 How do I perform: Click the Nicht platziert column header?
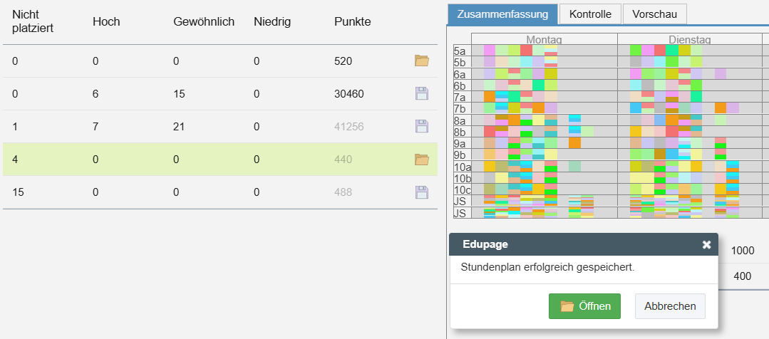pyautogui.click(x=33, y=21)
